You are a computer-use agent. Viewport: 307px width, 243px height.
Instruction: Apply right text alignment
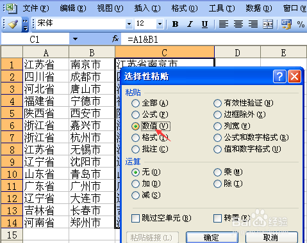click(x=253, y=24)
